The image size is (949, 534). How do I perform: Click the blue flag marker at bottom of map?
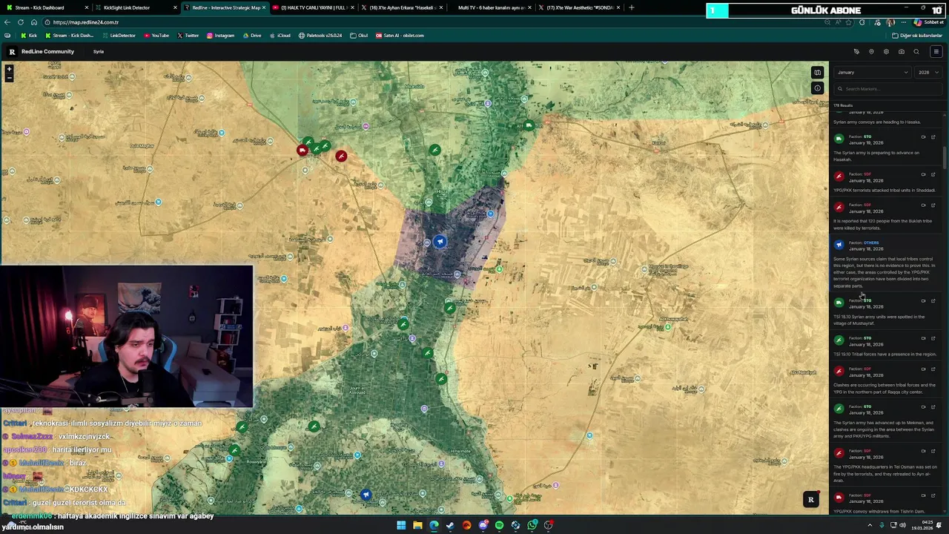[366, 495]
